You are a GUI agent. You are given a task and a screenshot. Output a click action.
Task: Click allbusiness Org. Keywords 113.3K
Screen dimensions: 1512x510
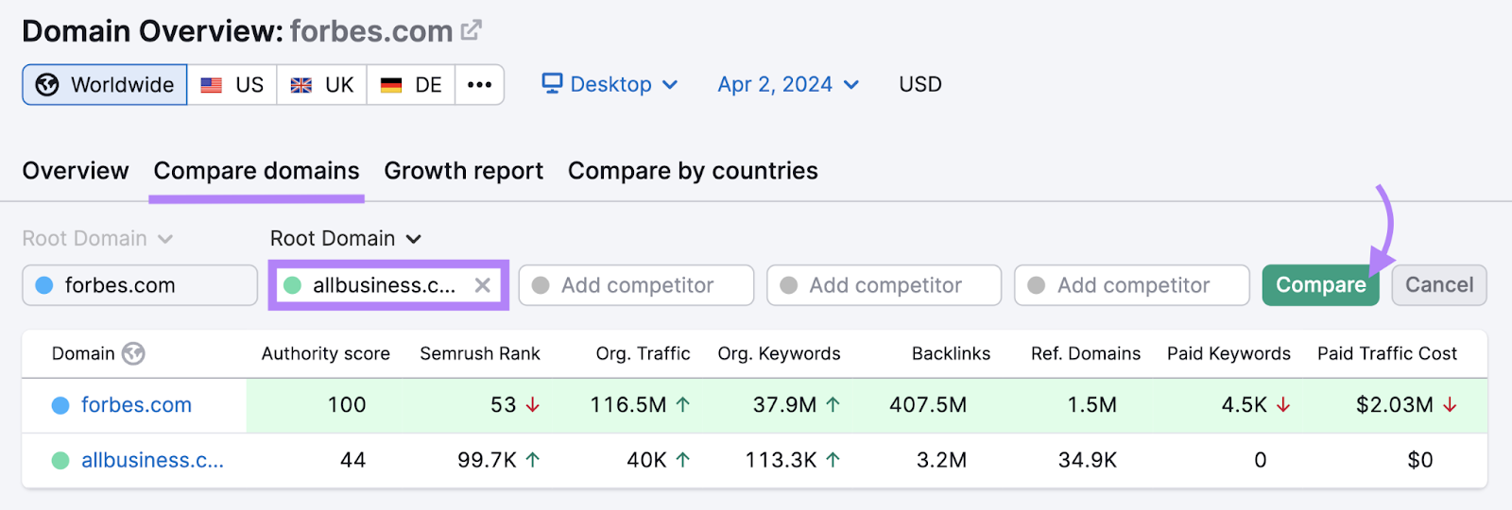tap(781, 461)
